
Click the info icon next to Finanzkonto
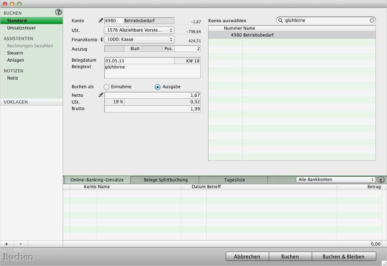pyautogui.click(x=102, y=40)
